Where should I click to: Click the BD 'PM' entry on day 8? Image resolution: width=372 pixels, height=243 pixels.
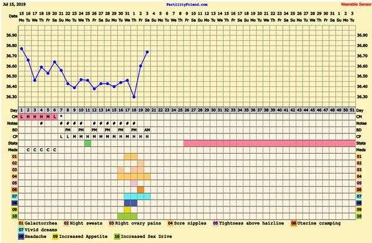click(x=68, y=130)
